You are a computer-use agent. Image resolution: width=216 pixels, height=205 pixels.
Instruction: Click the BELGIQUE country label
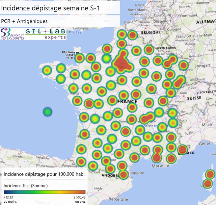[x=151, y=32]
